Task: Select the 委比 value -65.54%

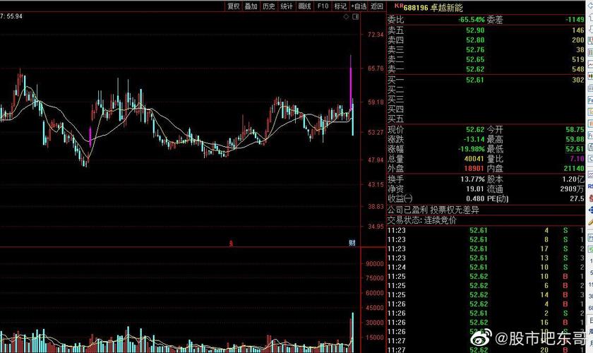Action: click(472, 20)
